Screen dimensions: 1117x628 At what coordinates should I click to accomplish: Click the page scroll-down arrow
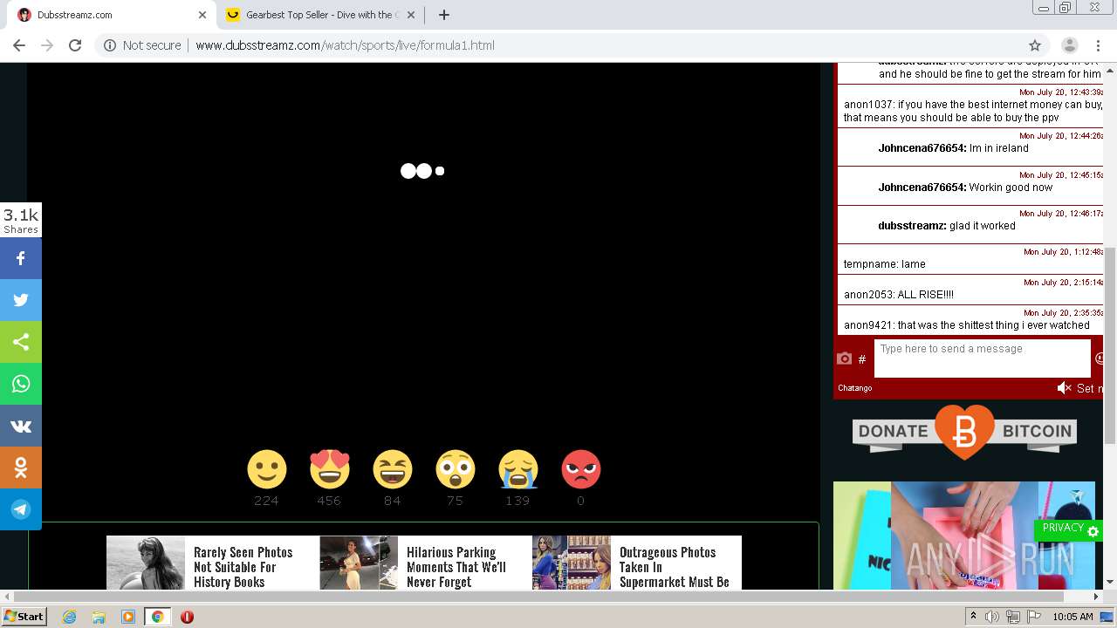click(1110, 582)
